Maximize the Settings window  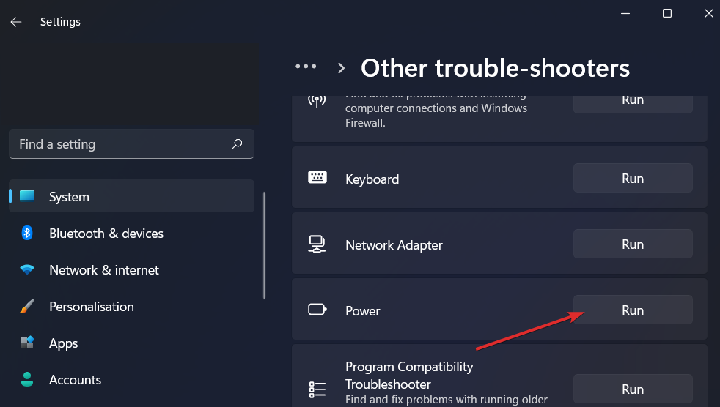[x=667, y=13]
